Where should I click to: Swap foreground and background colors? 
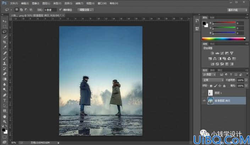point(6,126)
